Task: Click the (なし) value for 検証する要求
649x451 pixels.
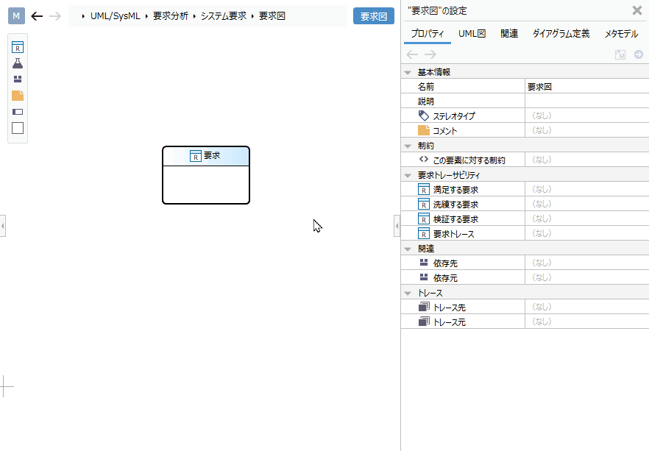Action: (x=542, y=219)
